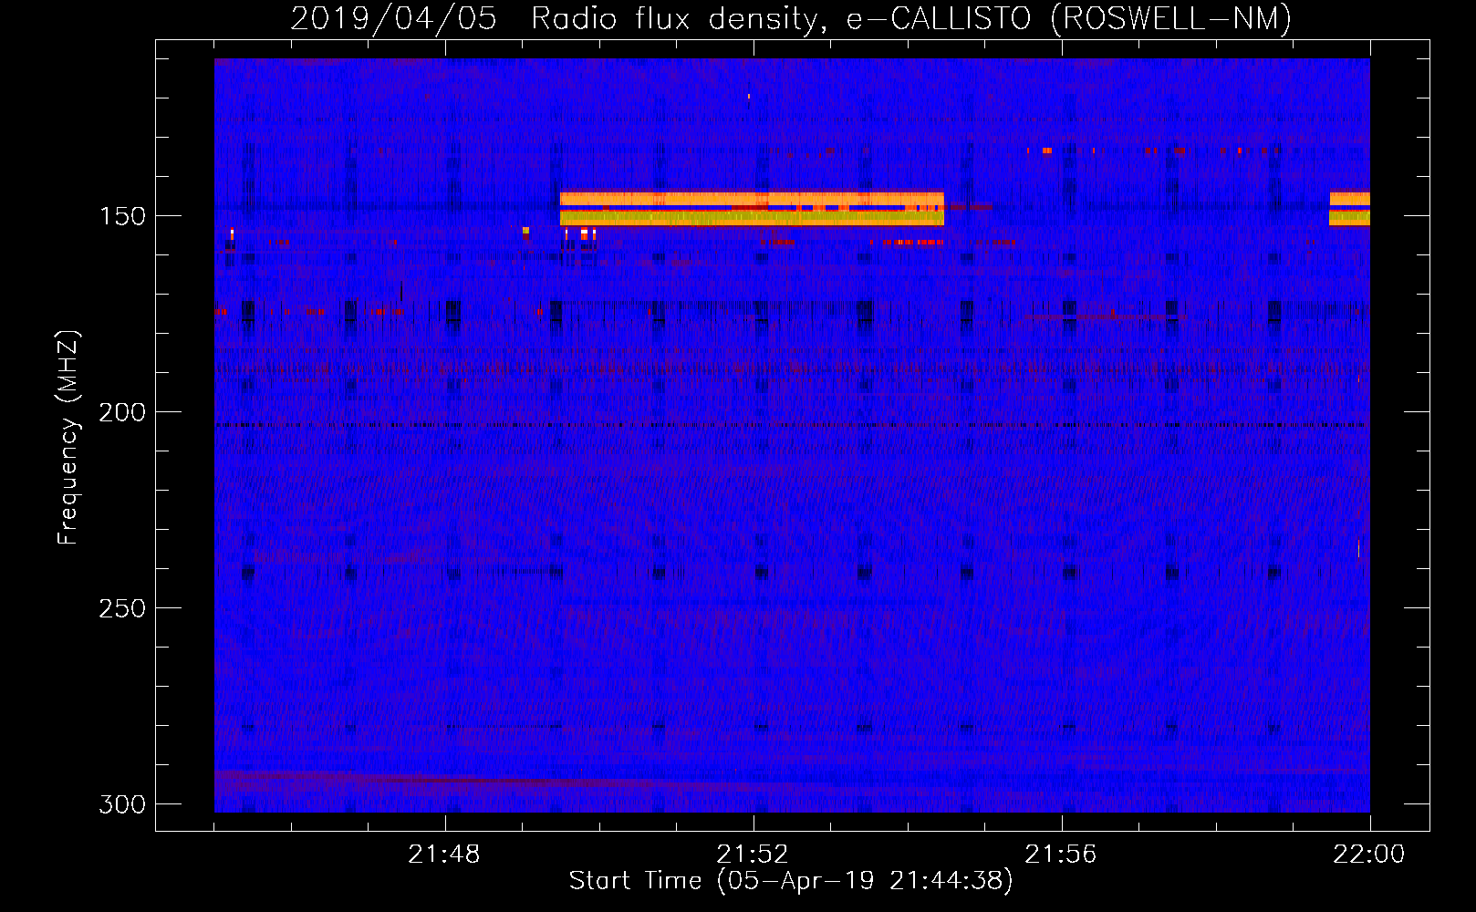Click the 21:52 time tick label
This screenshot has height=912, width=1476.
click(753, 855)
